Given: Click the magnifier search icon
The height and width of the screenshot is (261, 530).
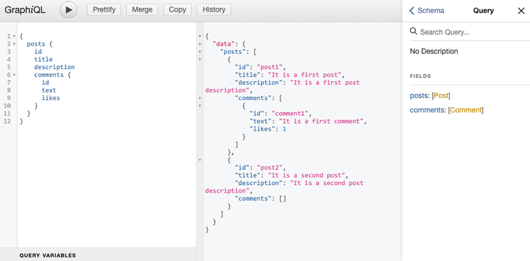Looking at the screenshot, I should pyautogui.click(x=413, y=32).
